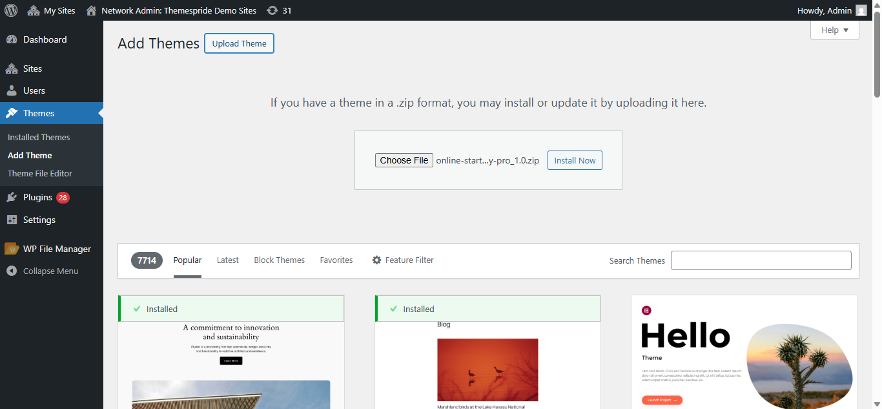Expand the Help panel
The width and height of the screenshot is (882, 409).
[834, 30]
